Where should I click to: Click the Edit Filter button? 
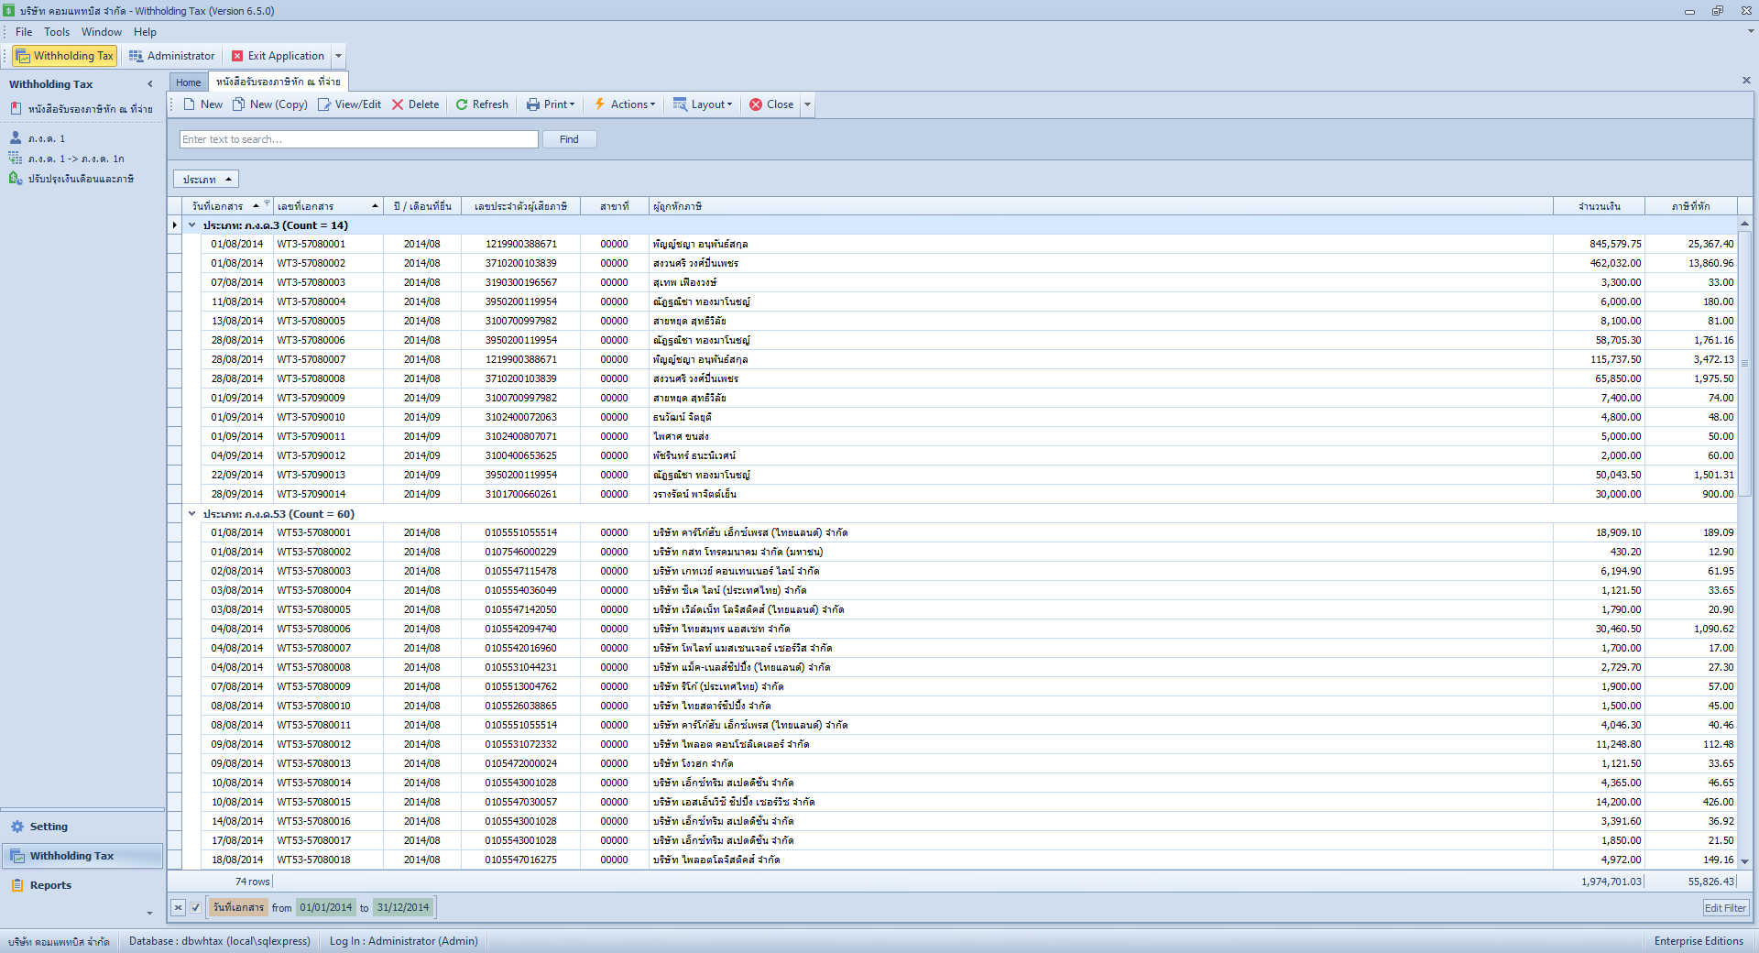1725,908
